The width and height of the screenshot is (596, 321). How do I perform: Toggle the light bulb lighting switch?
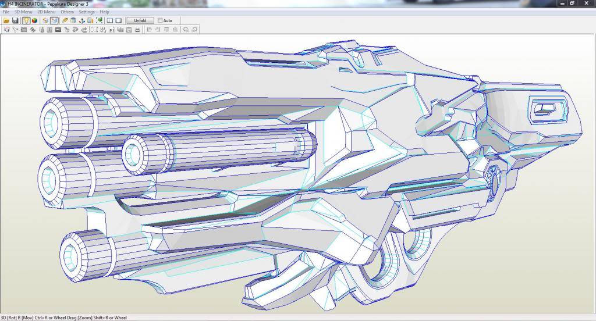click(x=26, y=20)
